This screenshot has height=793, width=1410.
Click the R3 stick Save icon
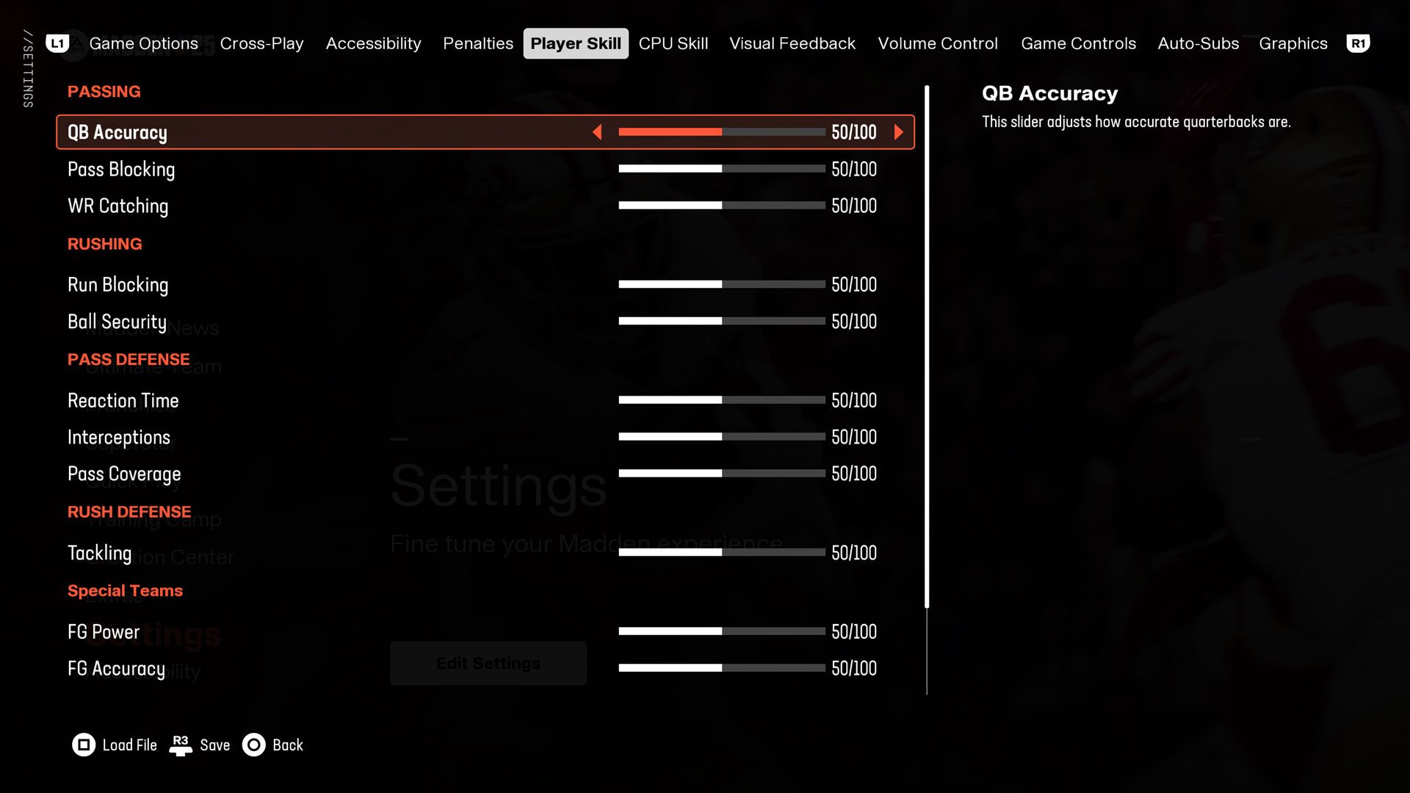click(181, 745)
